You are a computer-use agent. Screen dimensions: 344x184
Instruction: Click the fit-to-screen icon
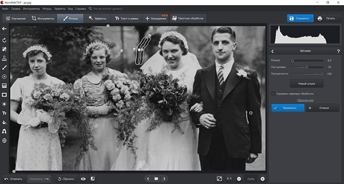pyautogui.click(x=220, y=179)
